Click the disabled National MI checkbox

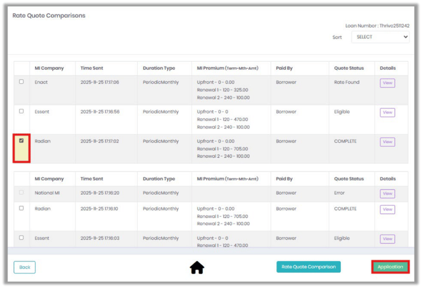tap(21, 192)
